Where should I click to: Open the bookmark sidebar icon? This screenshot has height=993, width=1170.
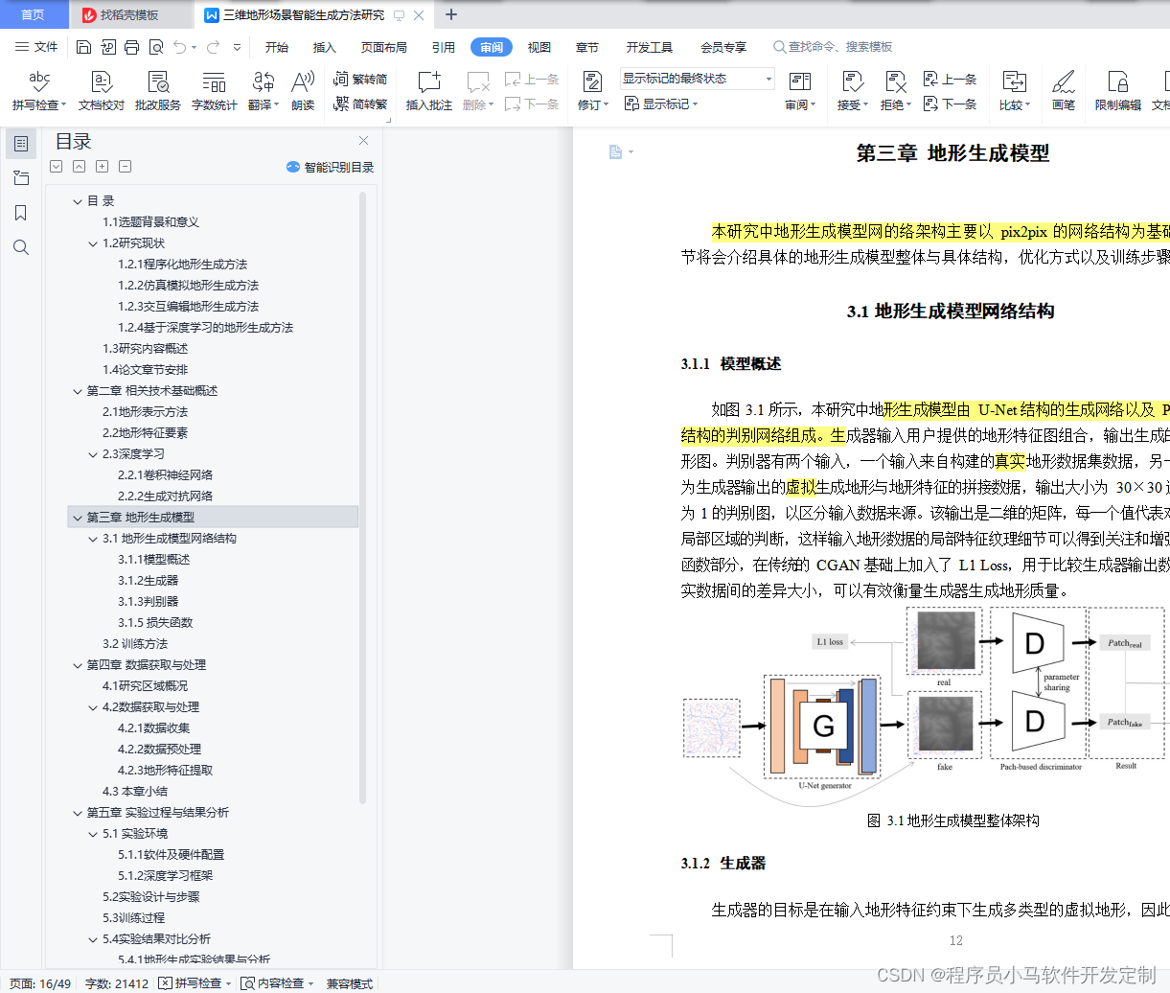pos(20,213)
